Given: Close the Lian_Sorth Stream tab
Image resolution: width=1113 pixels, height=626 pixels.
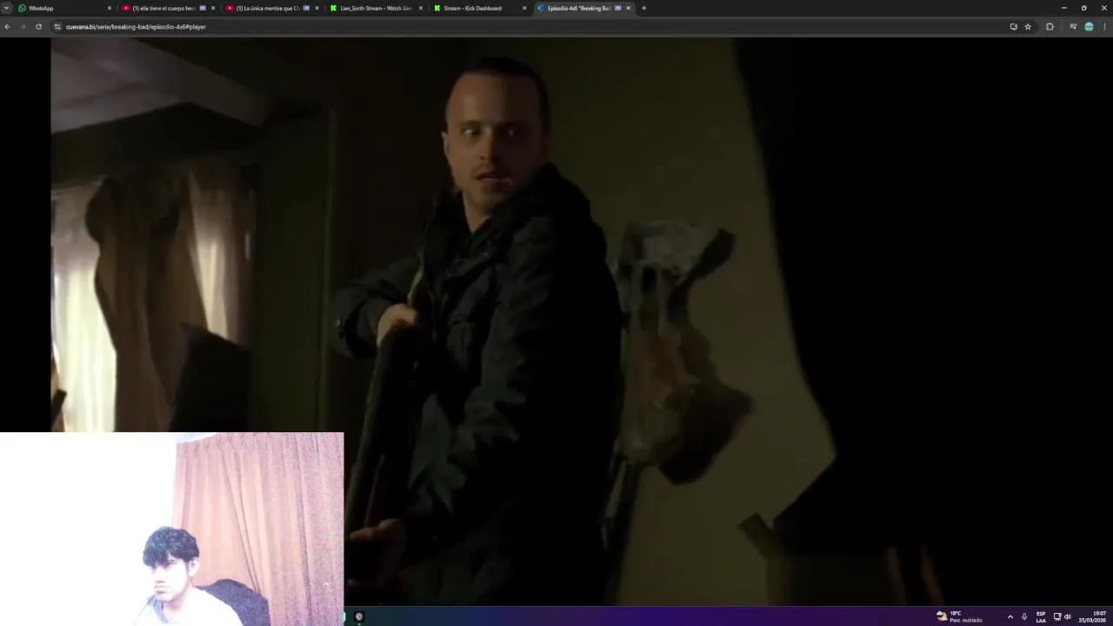Looking at the screenshot, I should click(x=421, y=8).
